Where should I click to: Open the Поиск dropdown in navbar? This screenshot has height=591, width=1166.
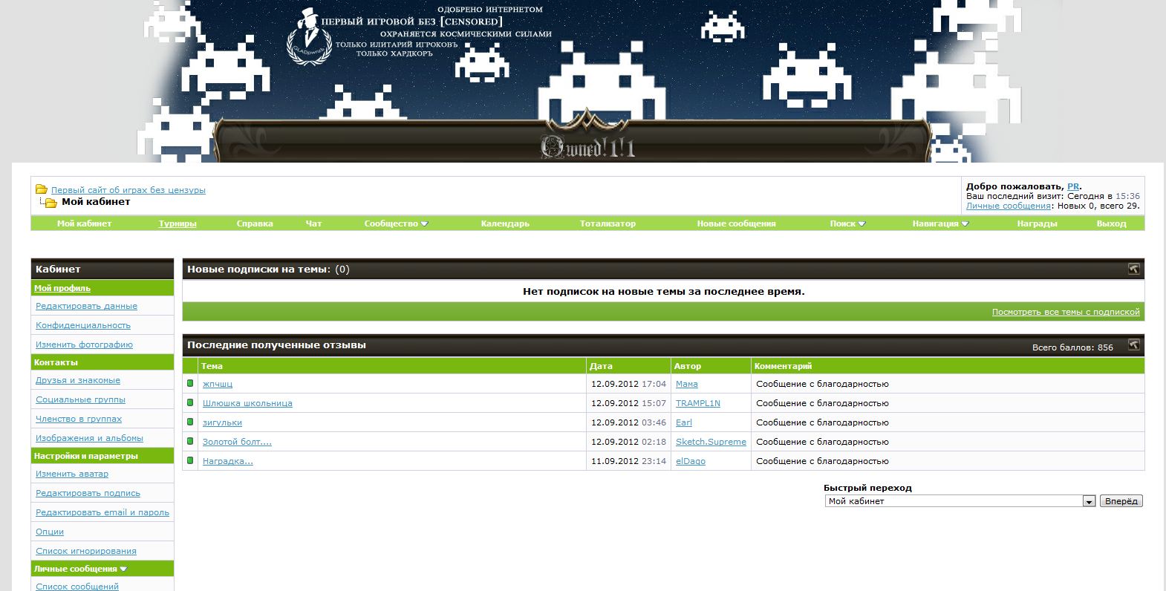coord(847,223)
